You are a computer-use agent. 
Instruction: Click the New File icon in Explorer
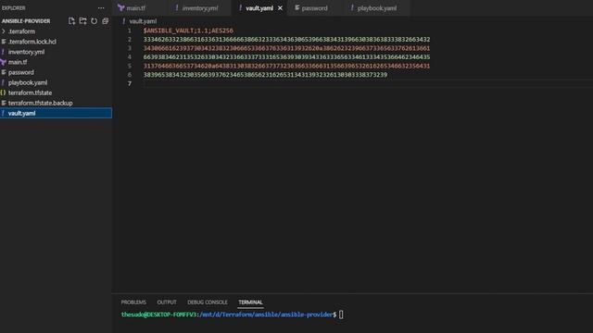tap(71, 21)
